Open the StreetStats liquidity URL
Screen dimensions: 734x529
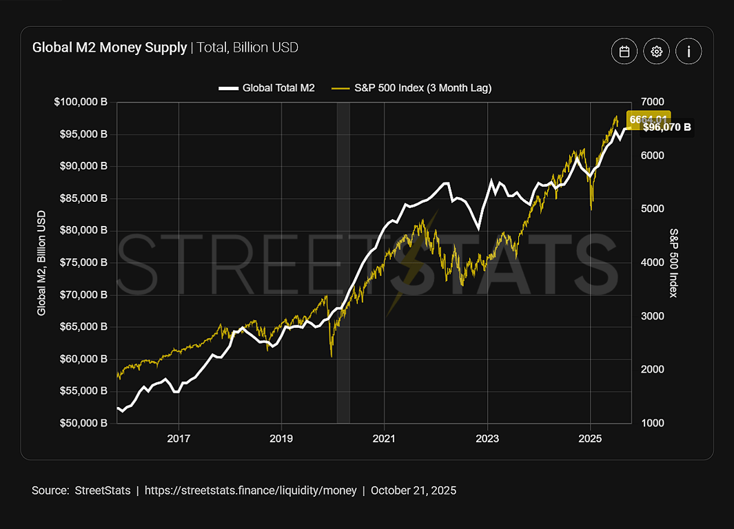click(249, 490)
